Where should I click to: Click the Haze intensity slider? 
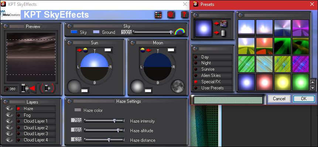pyautogui.click(x=104, y=121)
